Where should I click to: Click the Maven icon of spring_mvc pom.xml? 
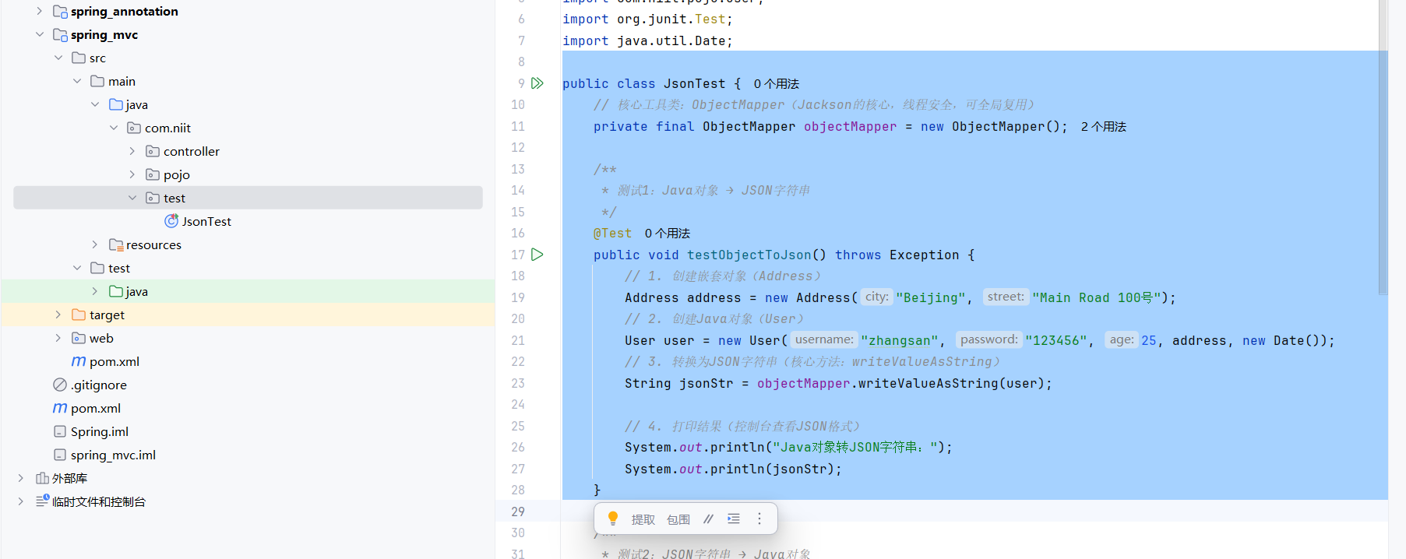pyautogui.click(x=79, y=361)
